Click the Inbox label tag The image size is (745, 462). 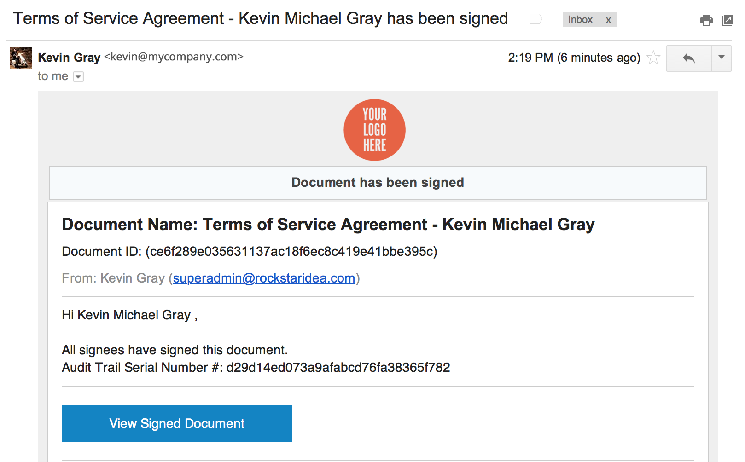click(x=580, y=20)
